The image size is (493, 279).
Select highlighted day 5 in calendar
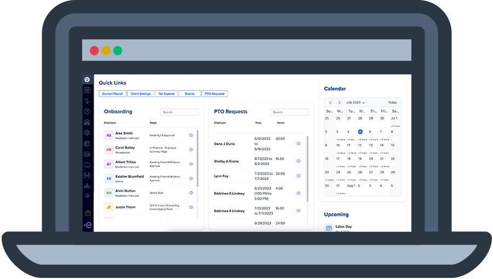click(360, 132)
